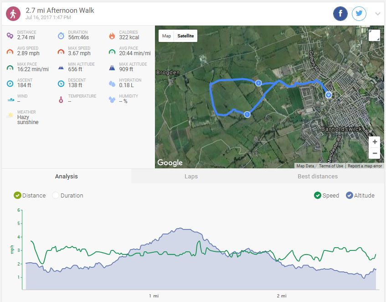Image resolution: width=386 pixels, height=302 pixels.
Task: Uncheck the Speed chart series
Action: click(x=318, y=195)
